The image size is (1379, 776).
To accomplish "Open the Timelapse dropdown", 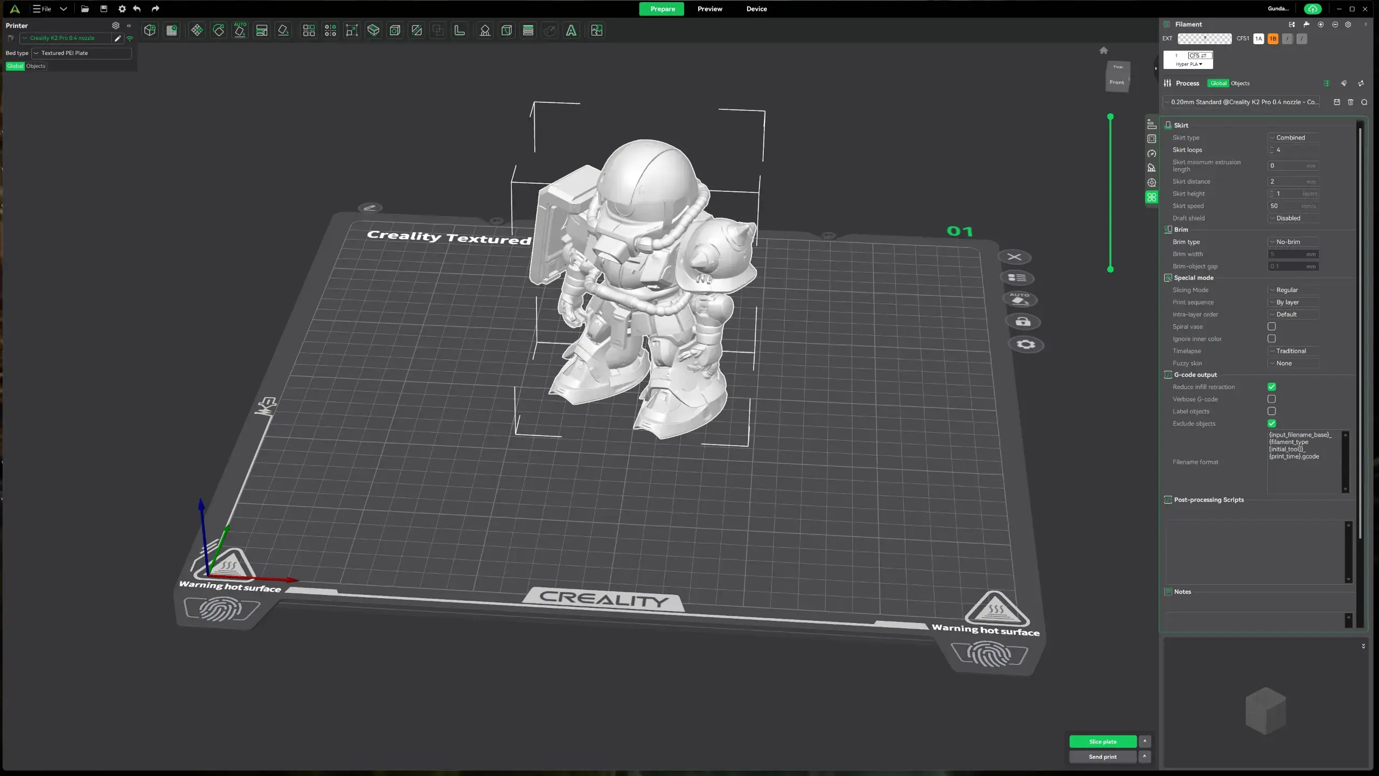I will [1293, 351].
